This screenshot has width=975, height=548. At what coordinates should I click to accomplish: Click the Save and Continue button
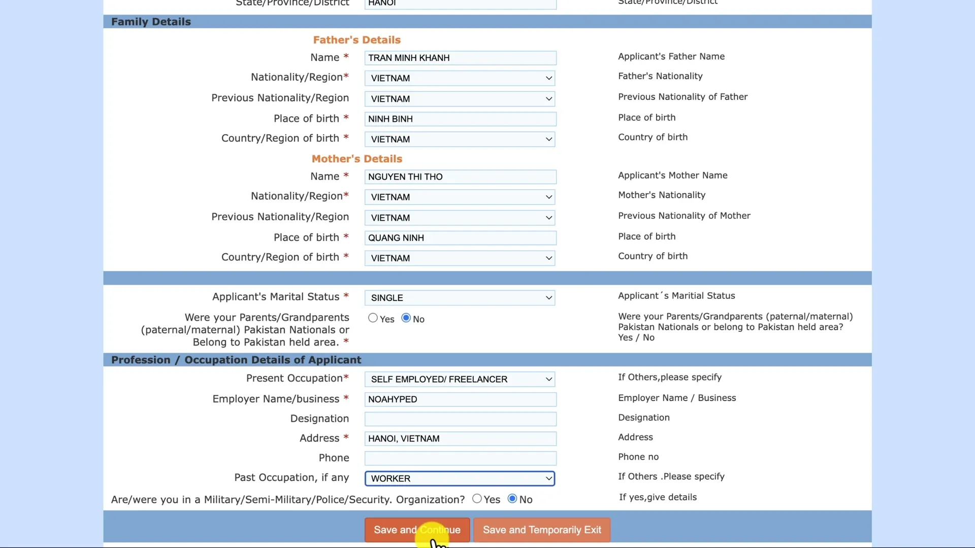pos(417,530)
